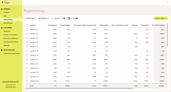
Task: Open the external link icon beside Leietaker 11
Action: click(38, 72)
